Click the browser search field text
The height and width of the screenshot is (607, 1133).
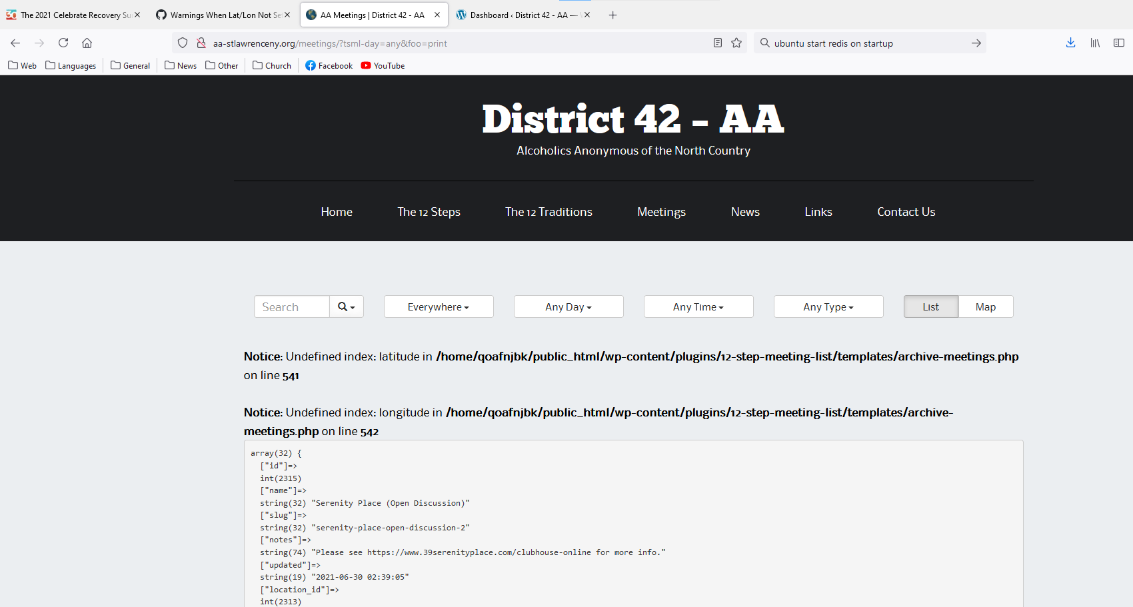coord(833,43)
